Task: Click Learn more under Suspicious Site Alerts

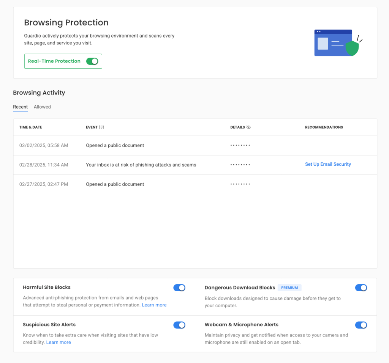Action: (x=59, y=342)
